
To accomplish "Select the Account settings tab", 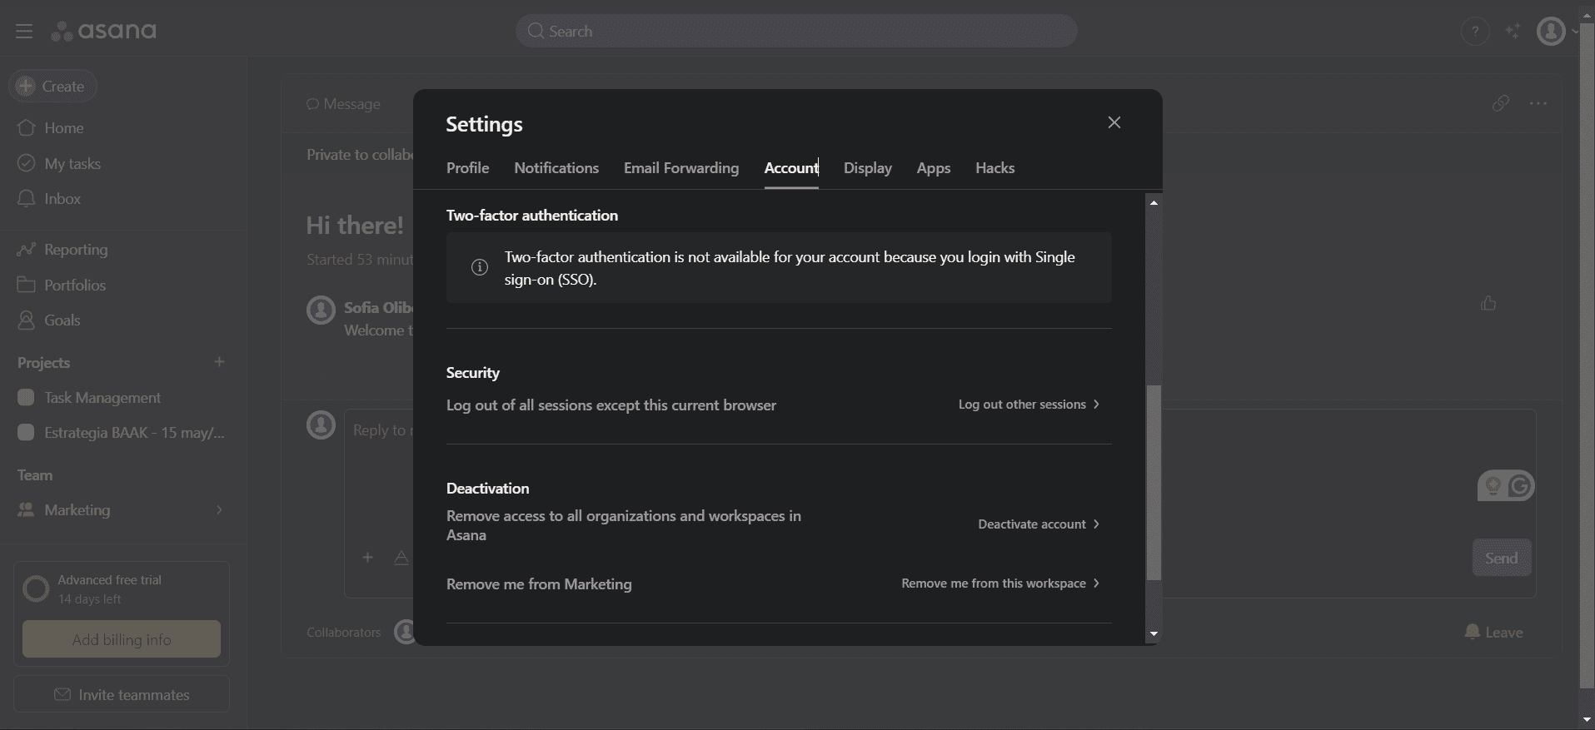I will coord(791,168).
